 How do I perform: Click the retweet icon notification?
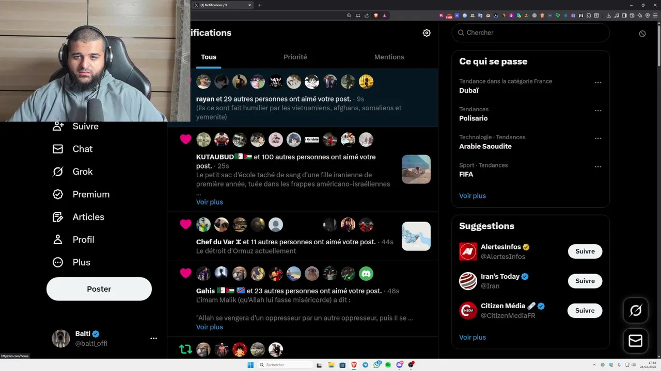click(x=185, y=349)
